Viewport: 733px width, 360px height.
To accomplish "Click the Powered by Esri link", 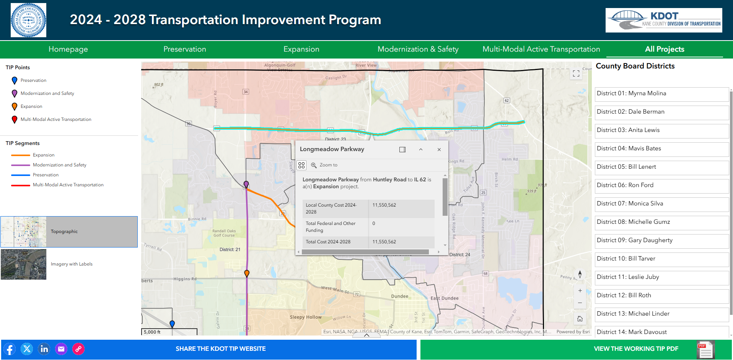I will (573, 332).
